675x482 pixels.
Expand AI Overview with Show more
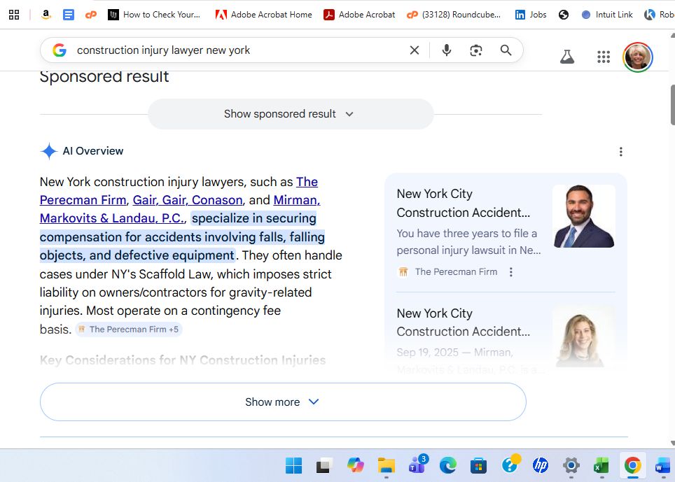(x=283, y=402)
